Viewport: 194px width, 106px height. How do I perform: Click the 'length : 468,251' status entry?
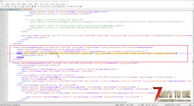[120, 105]
